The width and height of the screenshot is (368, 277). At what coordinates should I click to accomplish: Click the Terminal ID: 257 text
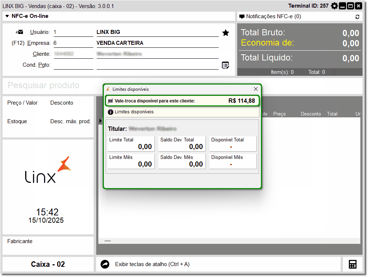(308, 6)
